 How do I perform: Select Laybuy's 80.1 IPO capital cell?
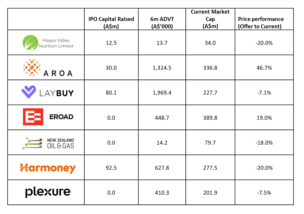pos(111,93)
